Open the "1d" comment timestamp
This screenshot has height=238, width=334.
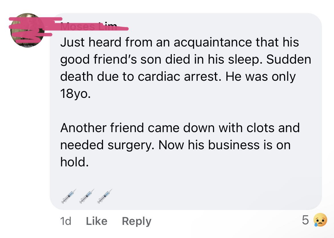tap(66, 221)
